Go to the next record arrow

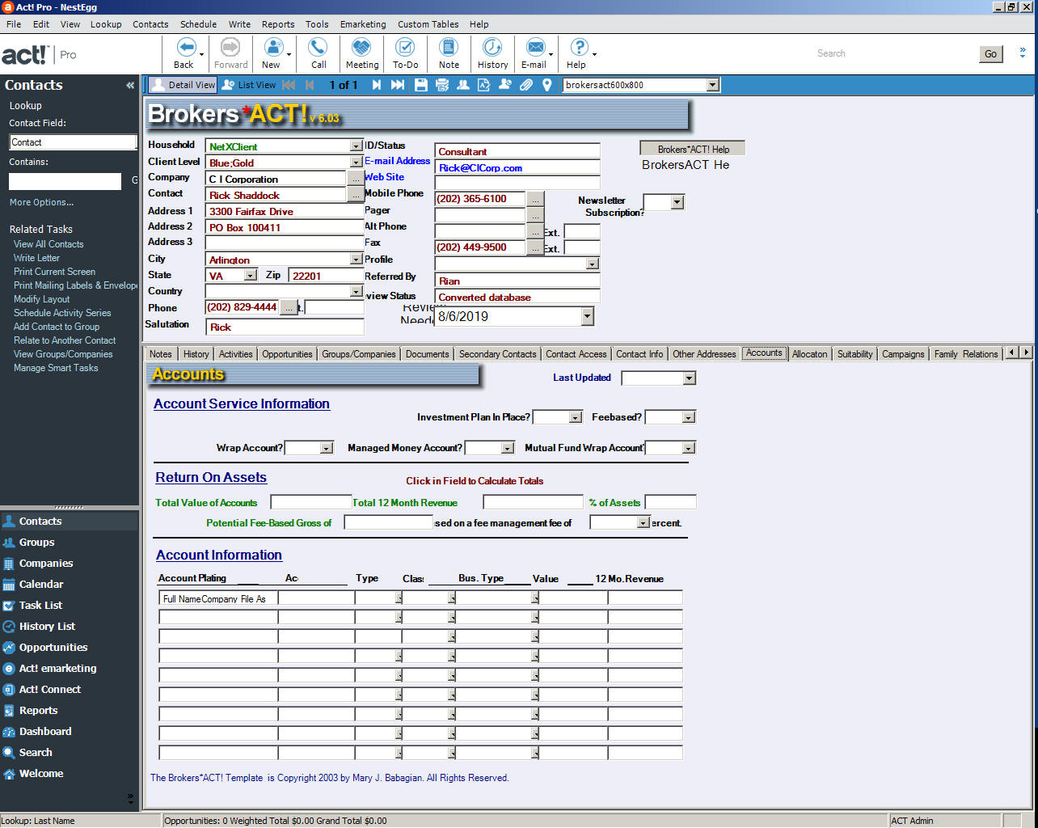[x=377, y=85]
